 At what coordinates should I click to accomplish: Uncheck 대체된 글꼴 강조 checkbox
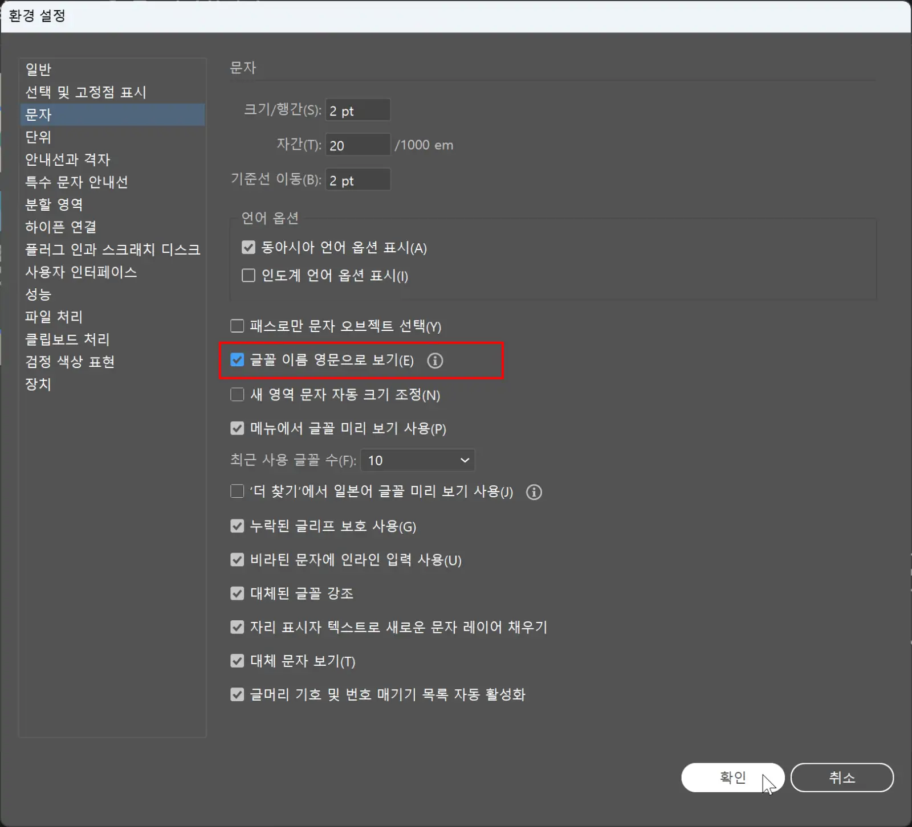(x=237, y=593)
